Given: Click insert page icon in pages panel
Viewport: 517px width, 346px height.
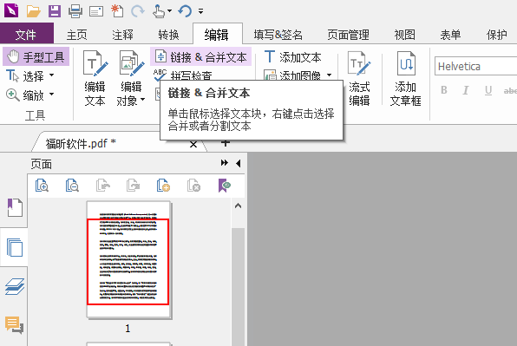Looking at the screenshot, I should tap(163, 186).
